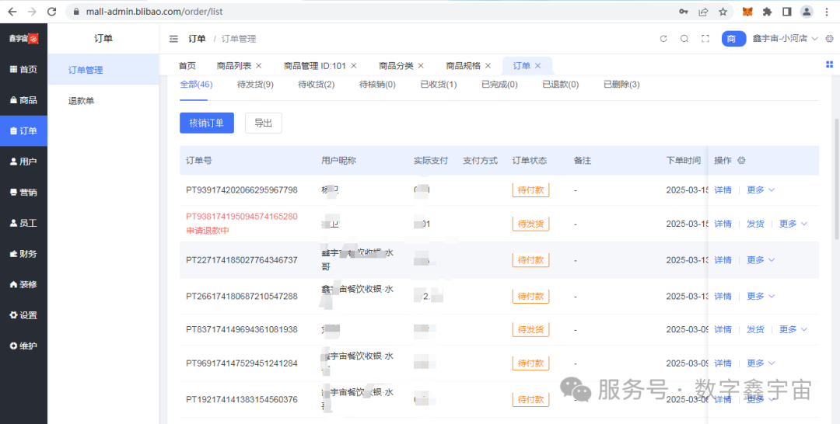Filter orders by 已删除(3)

coord(621,85)
